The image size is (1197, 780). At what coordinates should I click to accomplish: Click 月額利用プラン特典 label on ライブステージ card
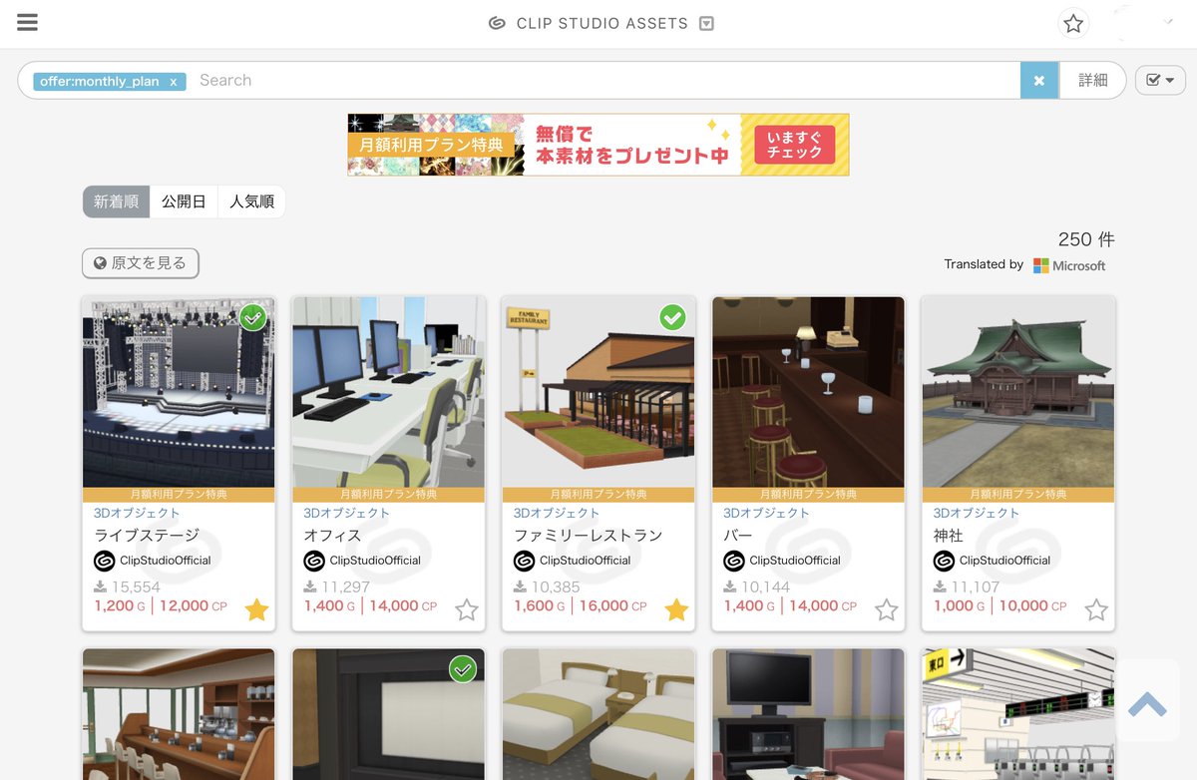point(179,494)
